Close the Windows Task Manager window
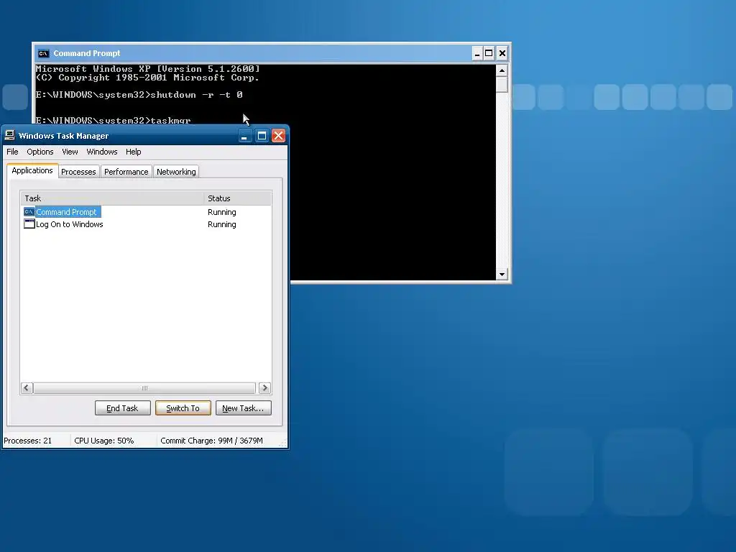Screen dimensions: 736x552 (279, 136)
